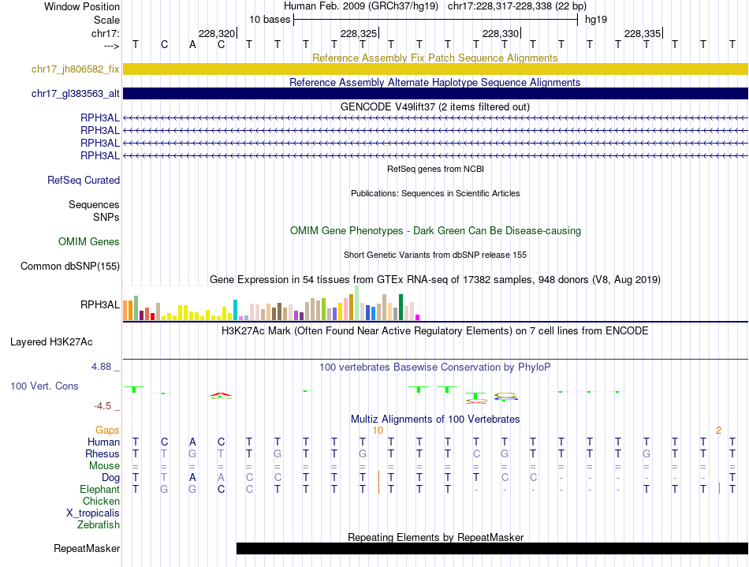
Task: Click the 228,325 ruler position
Action: click(359, 33)
